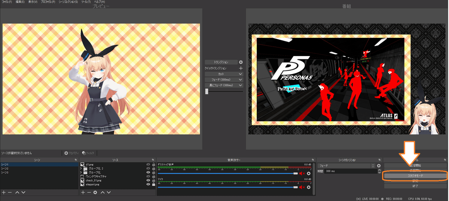Remove the selected source with the minus icon
This screenshot has height=201, width=449.
(89, 192)
